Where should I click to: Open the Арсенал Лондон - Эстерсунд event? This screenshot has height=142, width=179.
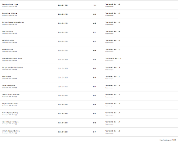click(x=10, y=122)
